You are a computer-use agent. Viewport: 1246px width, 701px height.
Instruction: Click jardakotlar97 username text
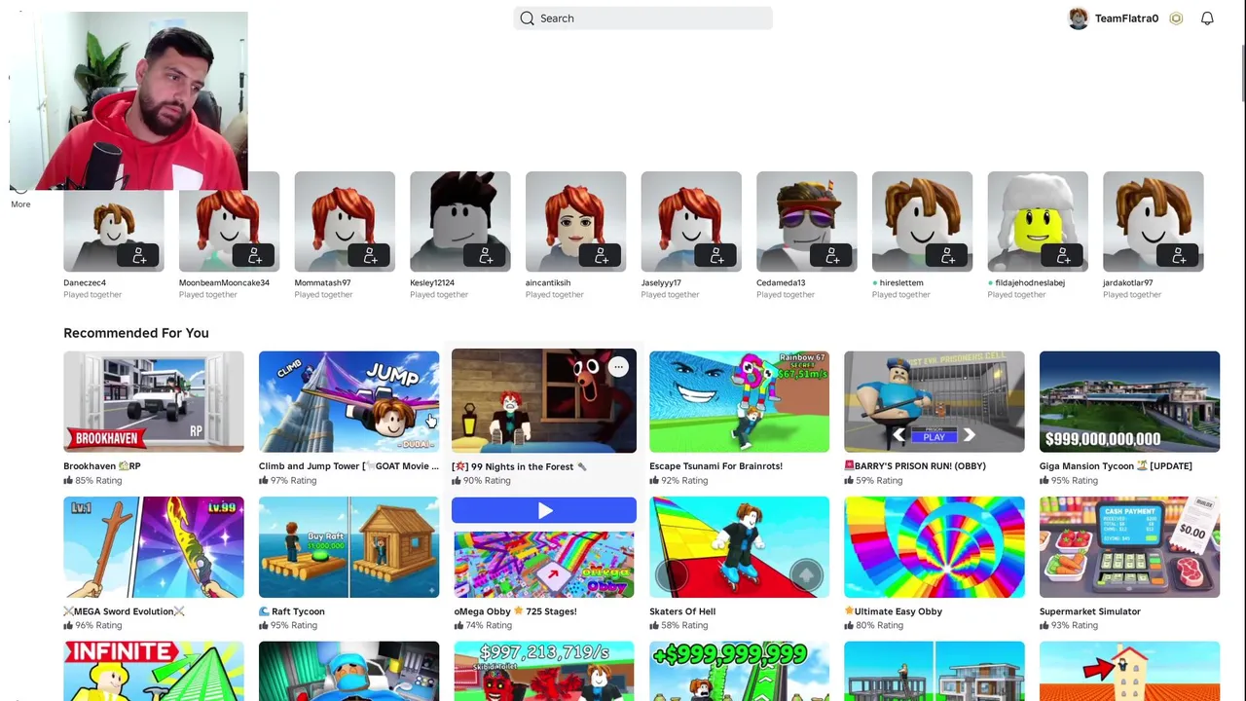pyautogui.click(x=1128, y=282)
